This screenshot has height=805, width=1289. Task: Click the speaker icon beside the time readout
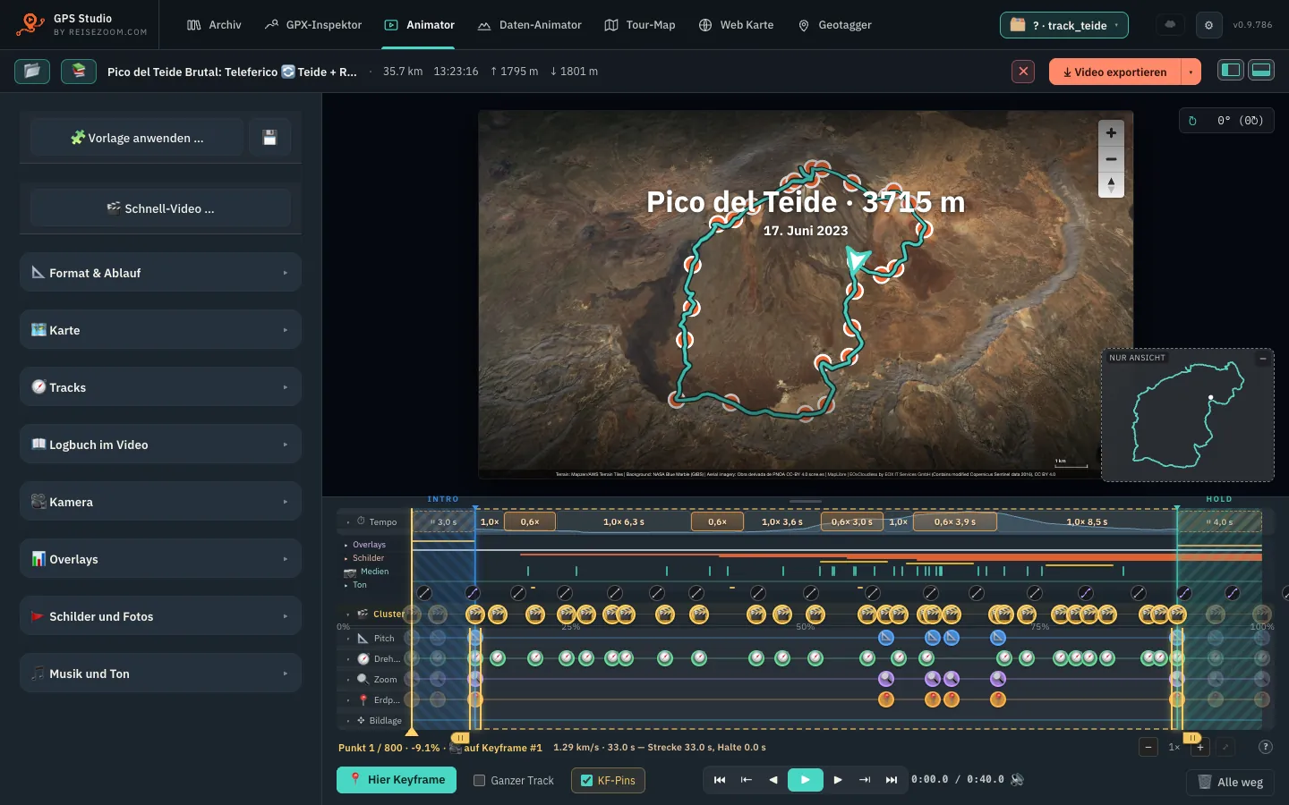[x=1017, y=779]
